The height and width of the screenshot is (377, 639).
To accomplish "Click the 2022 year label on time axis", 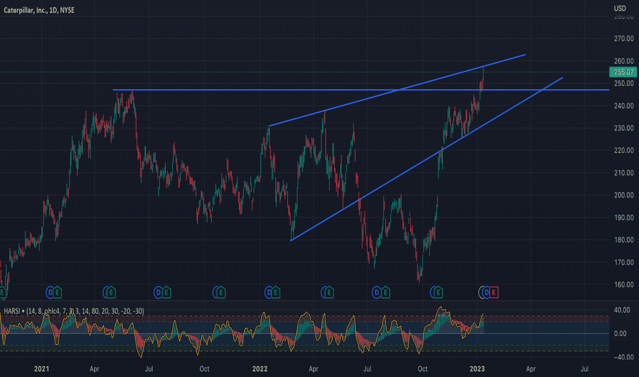I will 260,369.
